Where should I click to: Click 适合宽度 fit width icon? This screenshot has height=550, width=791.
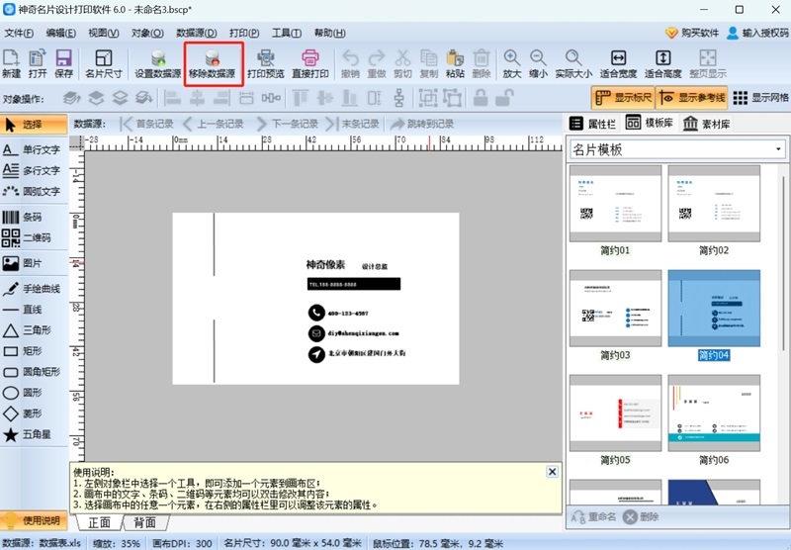618,63
